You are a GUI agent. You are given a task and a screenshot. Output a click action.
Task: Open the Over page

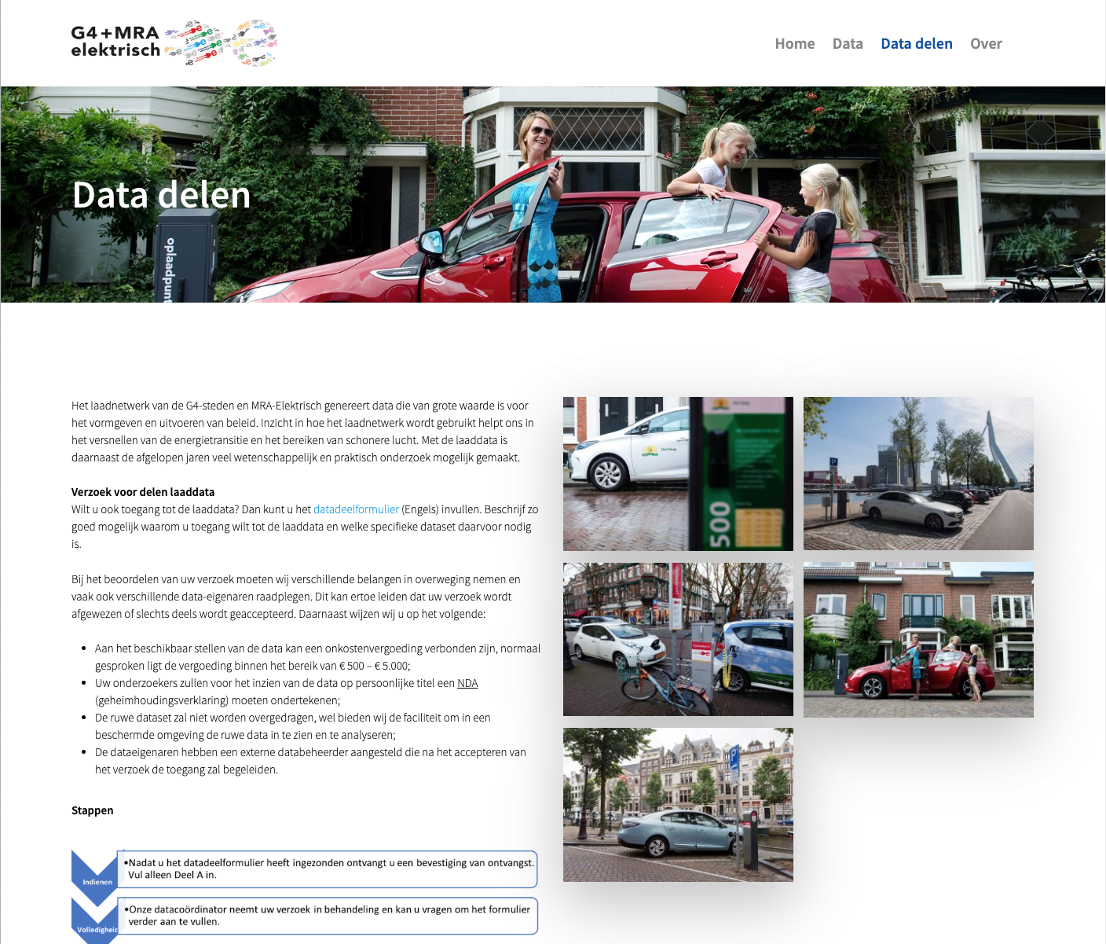point(985,44)
